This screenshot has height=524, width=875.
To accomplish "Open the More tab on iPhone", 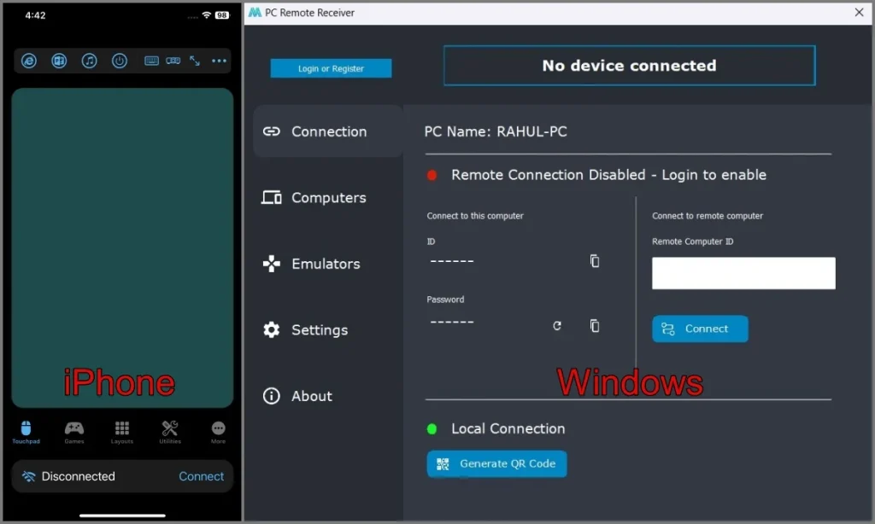I will pos(218,433).
